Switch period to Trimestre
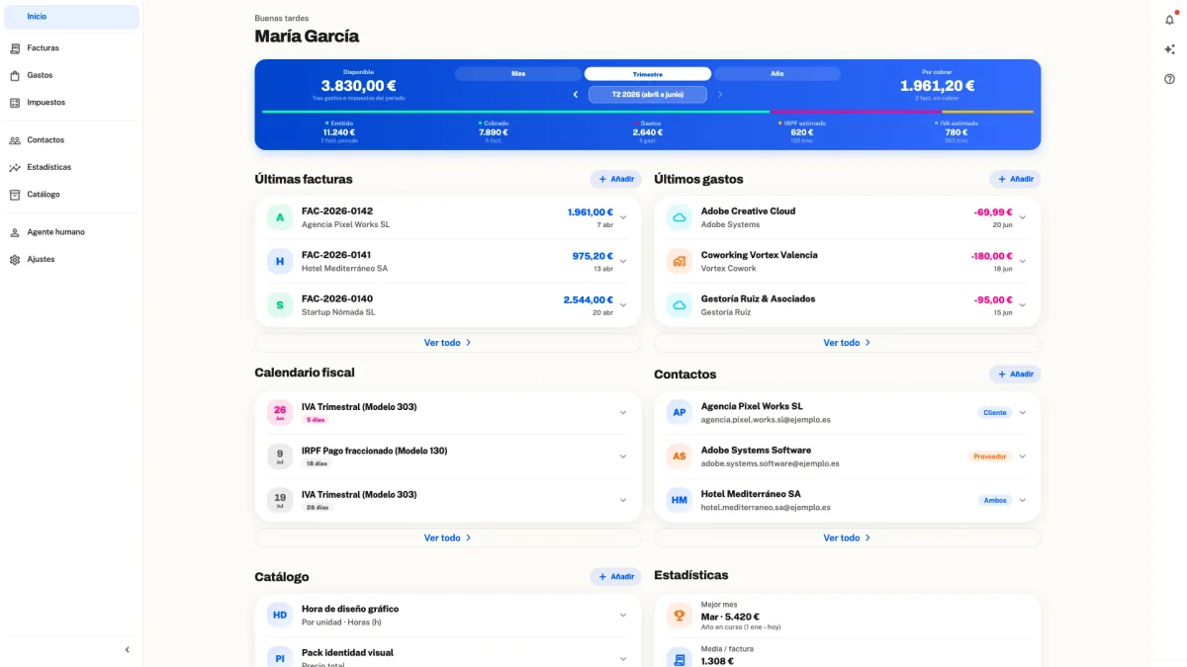Image resolution: width=1187 pixels, height=667 pixels. coord(648,74)
